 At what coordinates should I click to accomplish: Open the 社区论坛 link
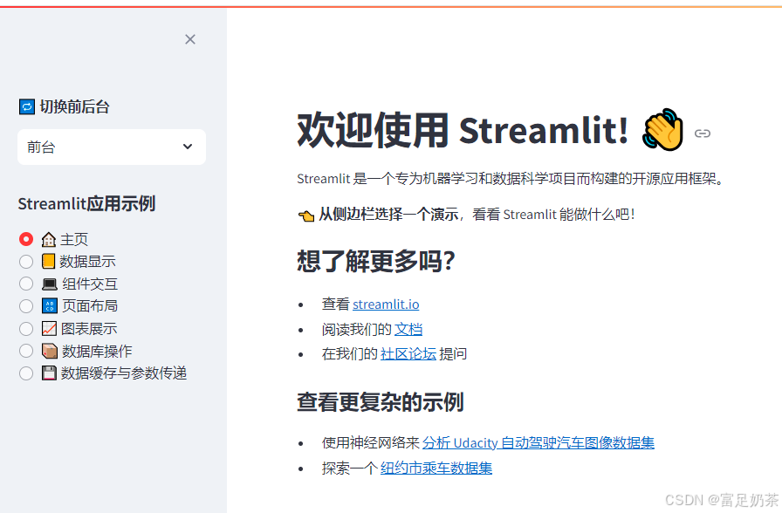408,354
